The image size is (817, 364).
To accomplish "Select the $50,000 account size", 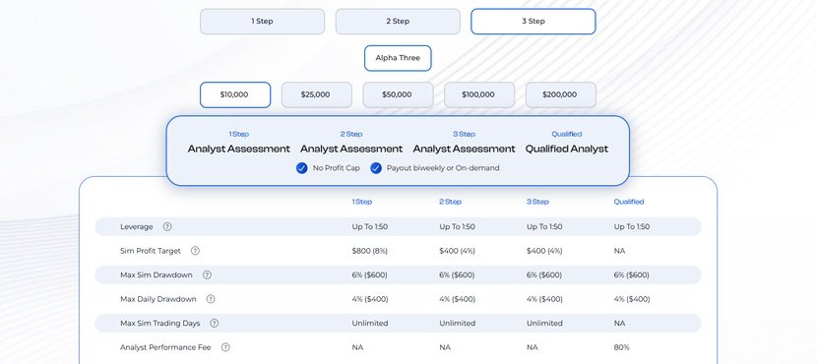I will pyautogui.click(x=398, y=94).
